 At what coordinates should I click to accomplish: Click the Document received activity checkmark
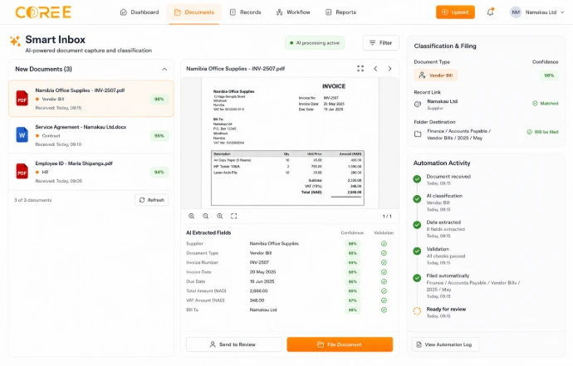(417, 179)
